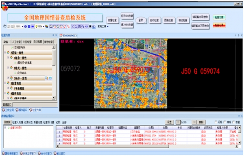Click the 登录 login button
244x156 pixels.
click(141, 20)
